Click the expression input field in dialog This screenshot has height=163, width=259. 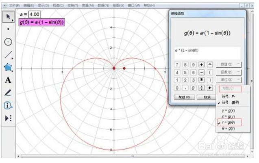click(207, 53)
